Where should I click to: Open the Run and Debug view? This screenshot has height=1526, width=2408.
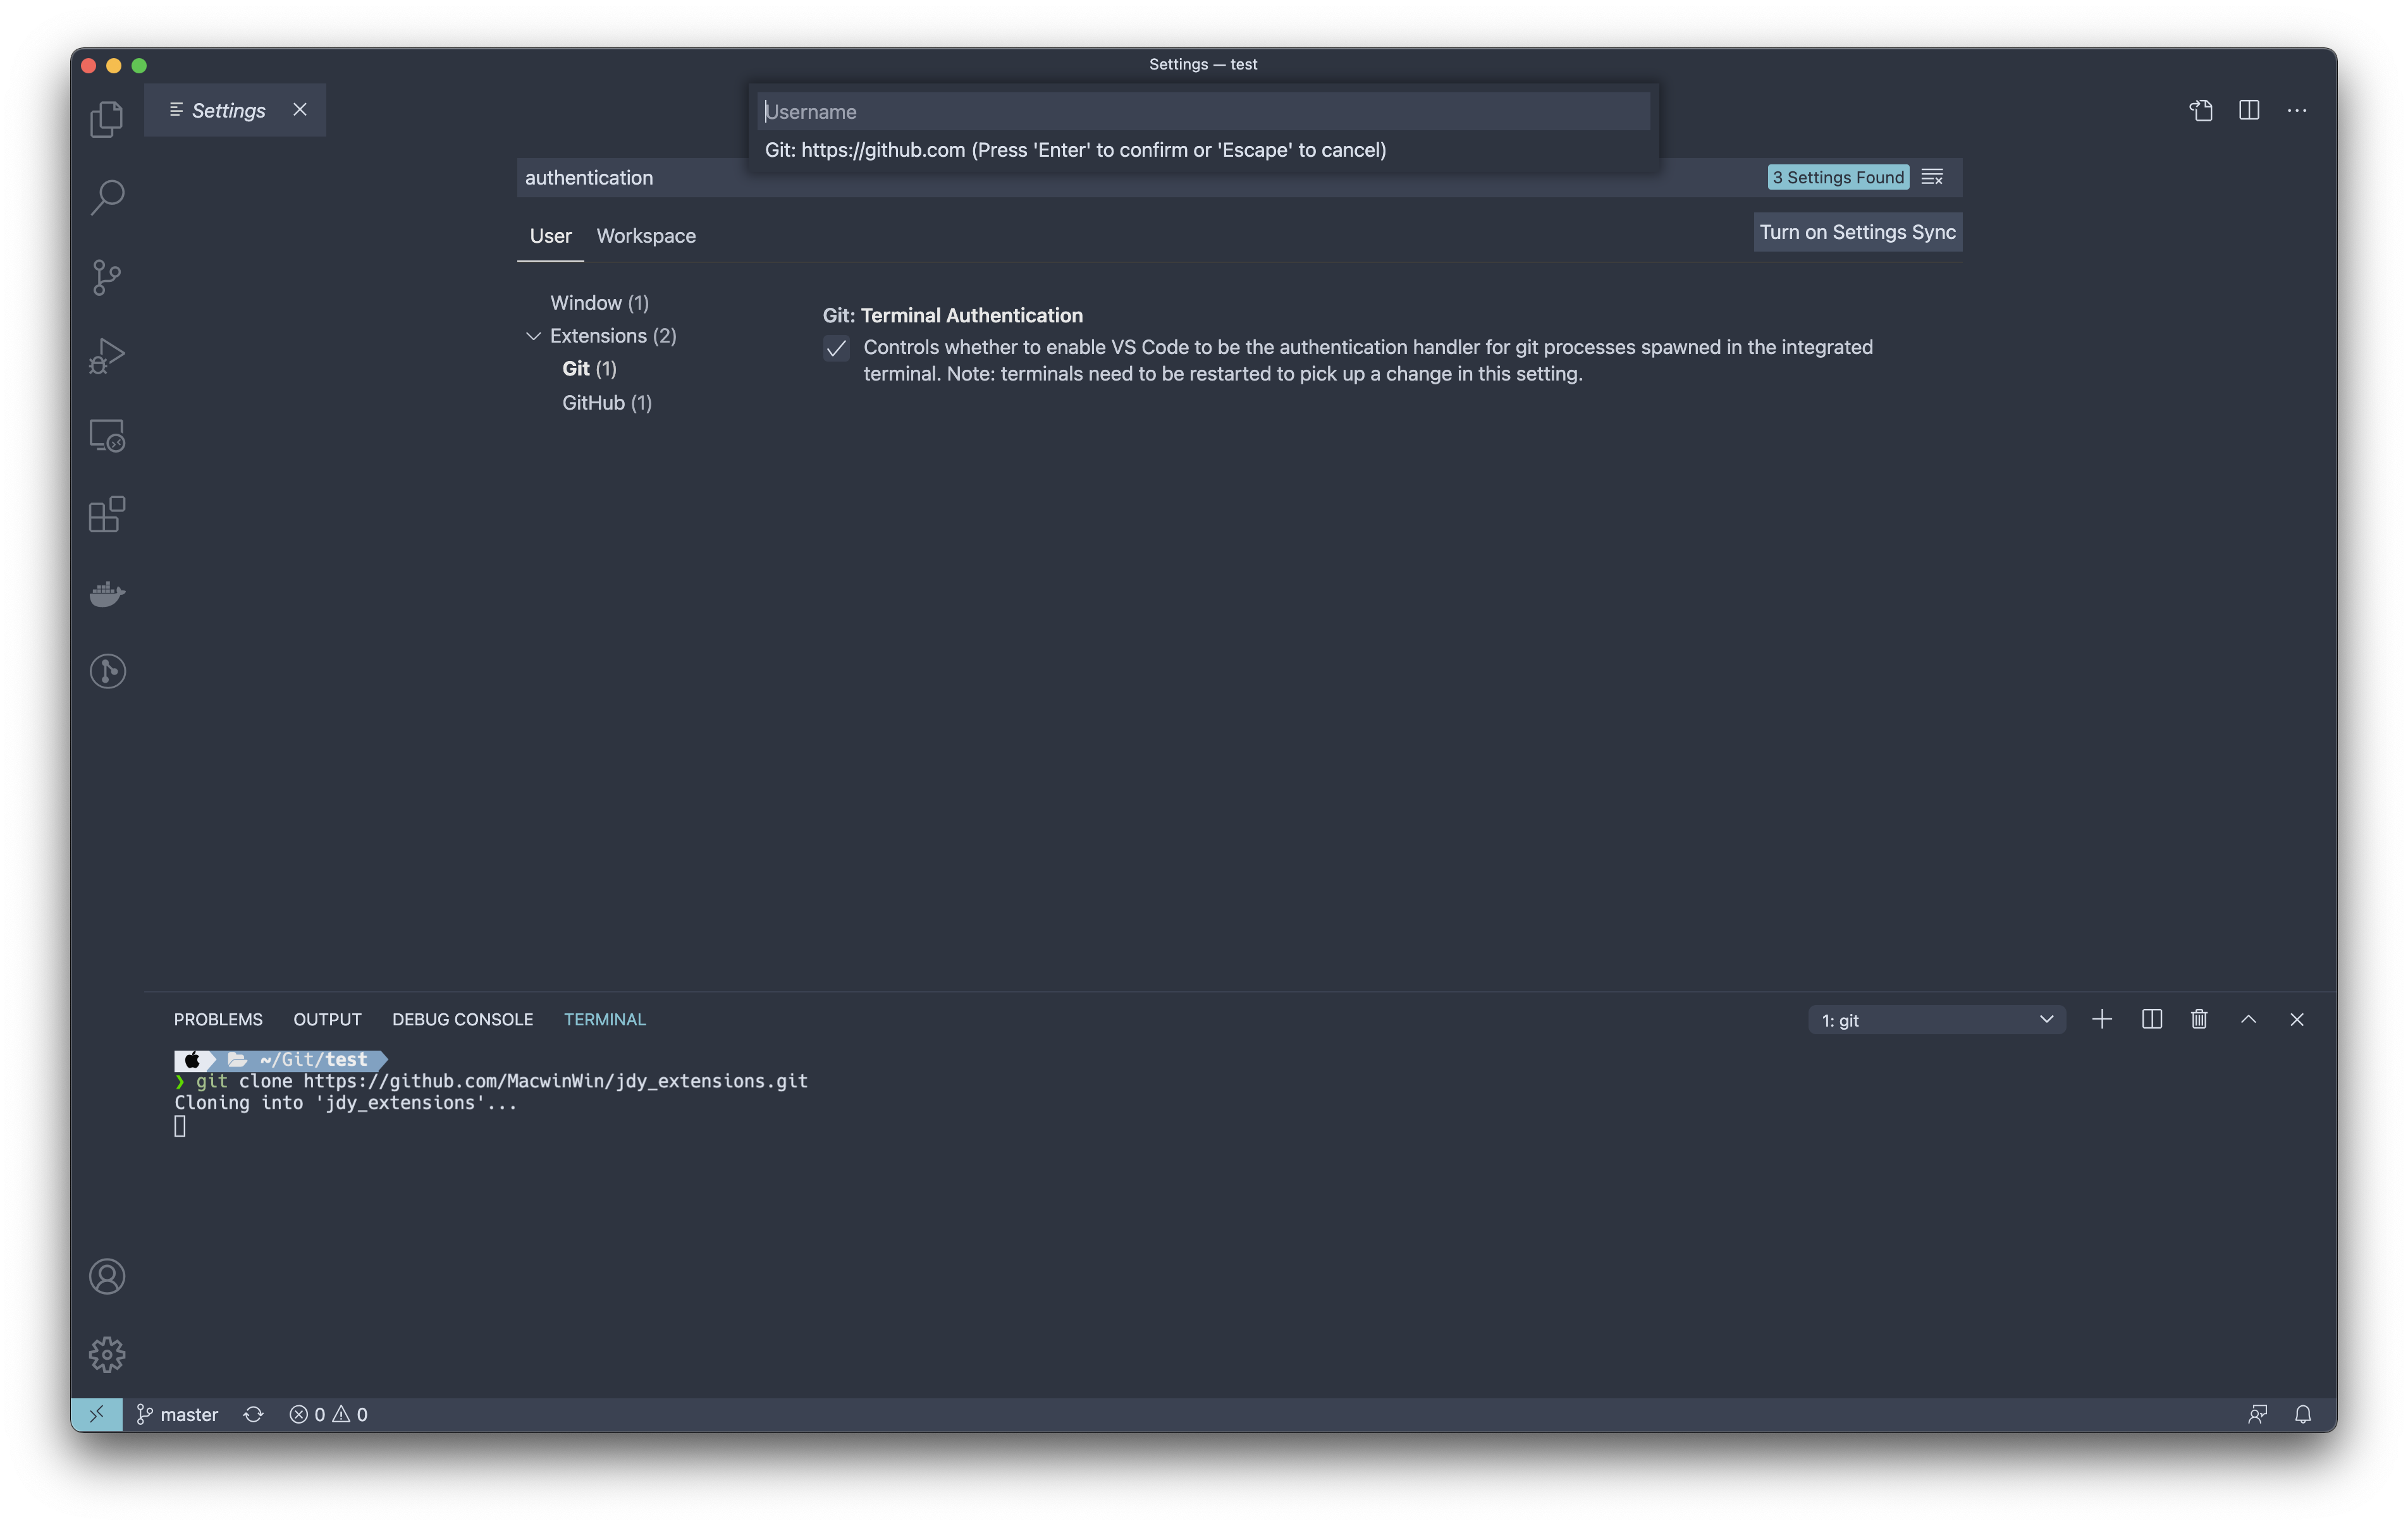[107, 356]
